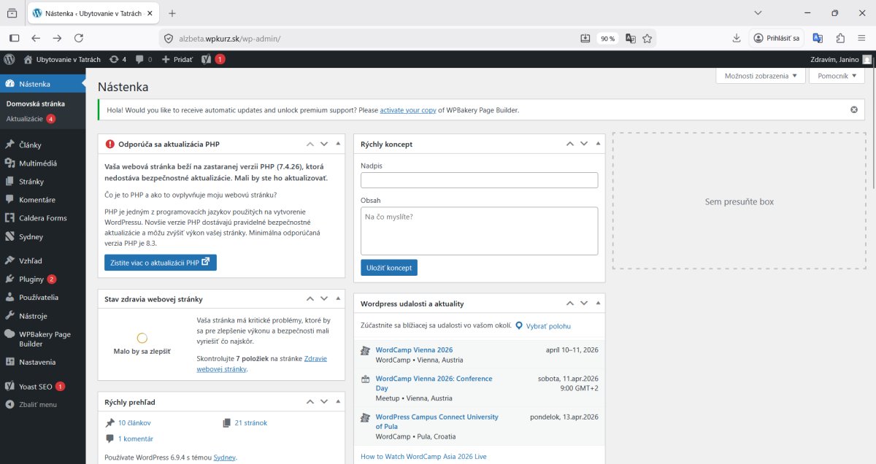
Task: Click the WordPress logo in admin bar
Action: point(9,59)
